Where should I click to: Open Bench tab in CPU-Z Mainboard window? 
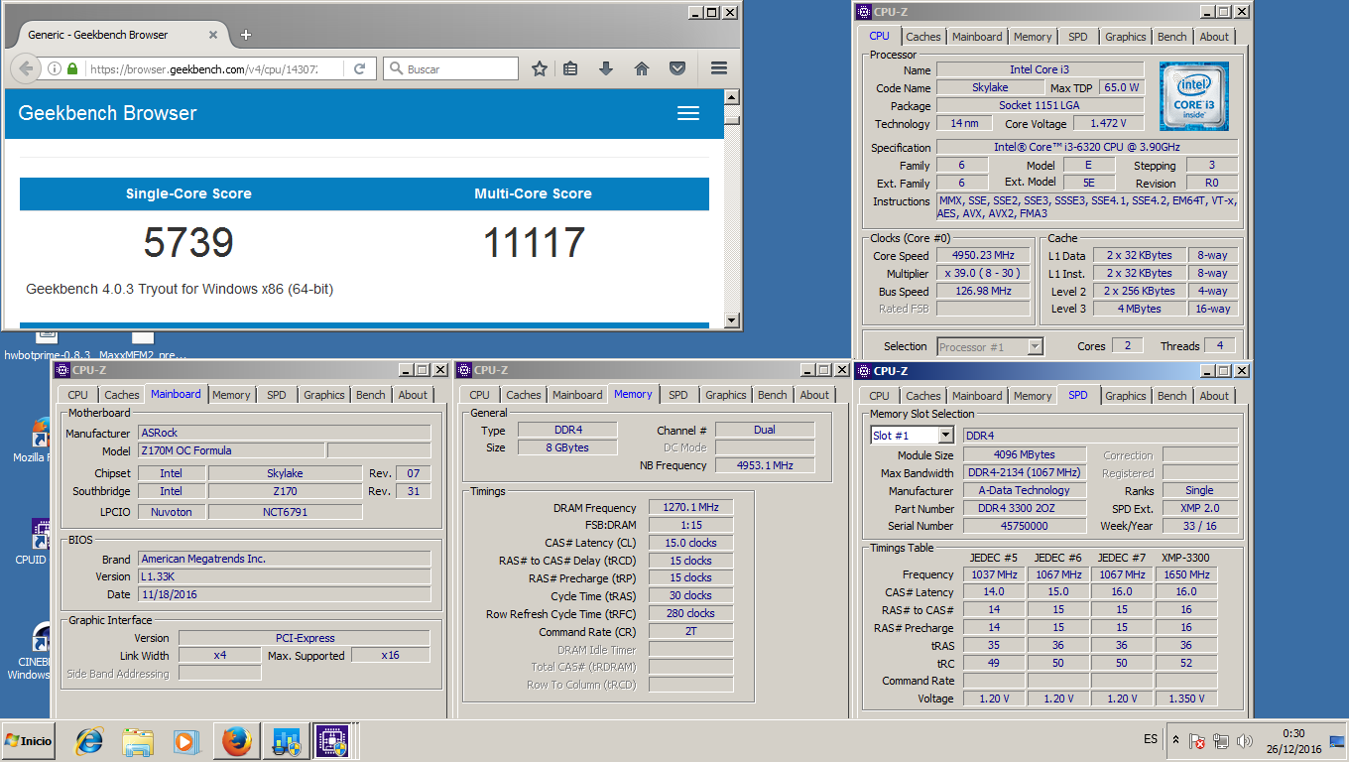[x=370, y=395]
